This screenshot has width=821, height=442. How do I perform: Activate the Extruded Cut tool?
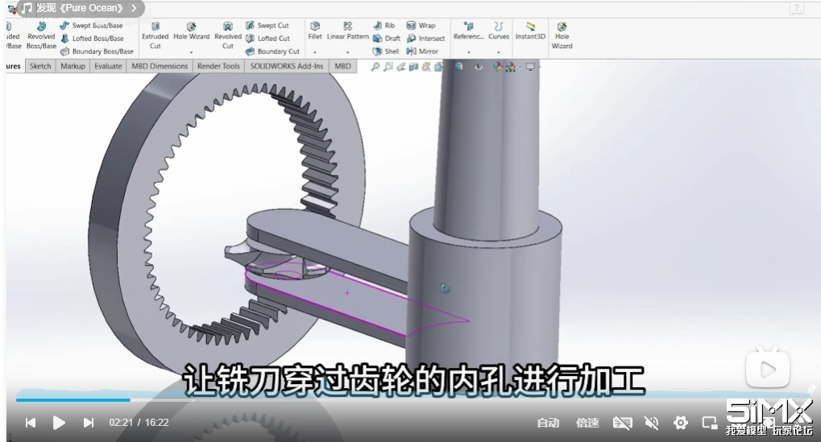click(x=155, y=35)
